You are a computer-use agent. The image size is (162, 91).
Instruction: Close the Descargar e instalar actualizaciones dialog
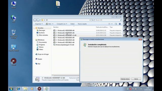click(x=140, y=39)
